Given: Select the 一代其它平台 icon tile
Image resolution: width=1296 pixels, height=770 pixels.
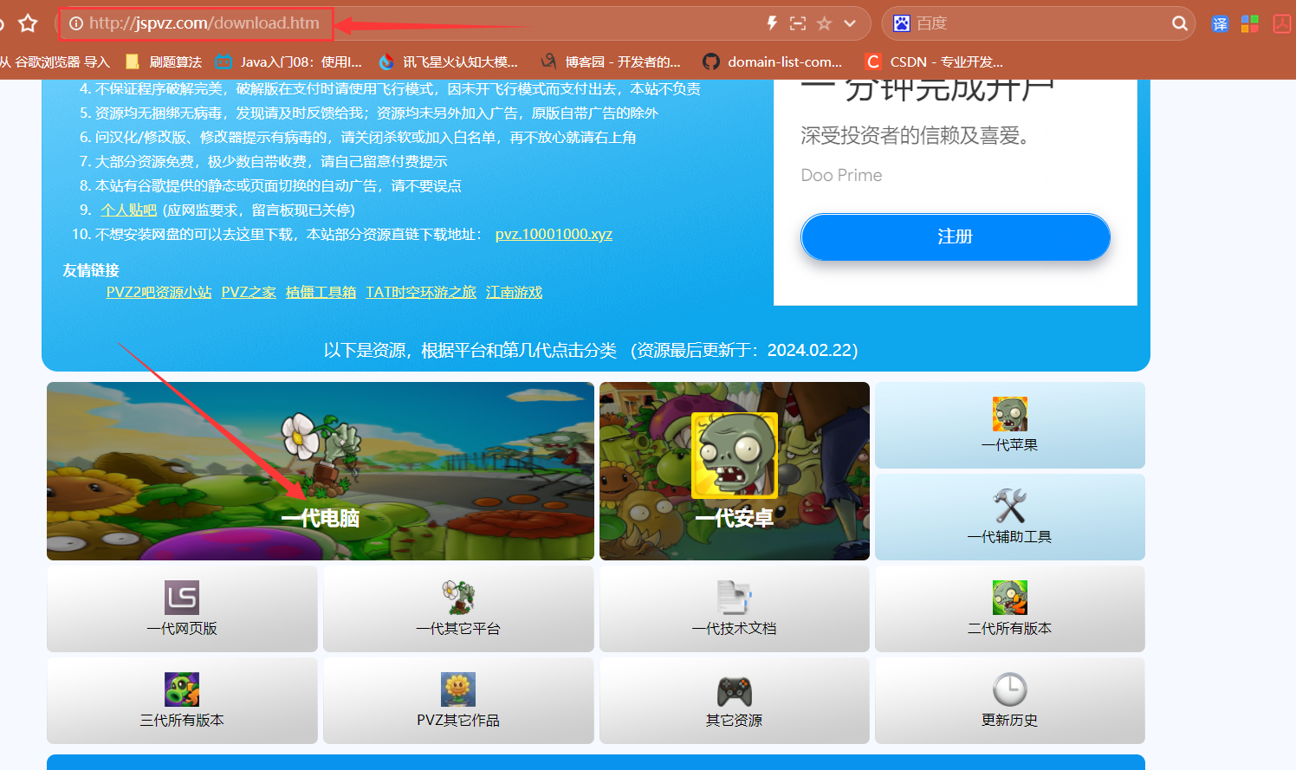Looking at the screenshot, I should coord(458,609).
